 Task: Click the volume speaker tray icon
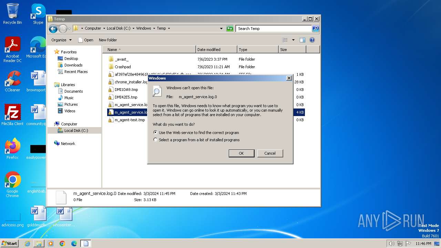pyautogui.click(x=391, y=244)
